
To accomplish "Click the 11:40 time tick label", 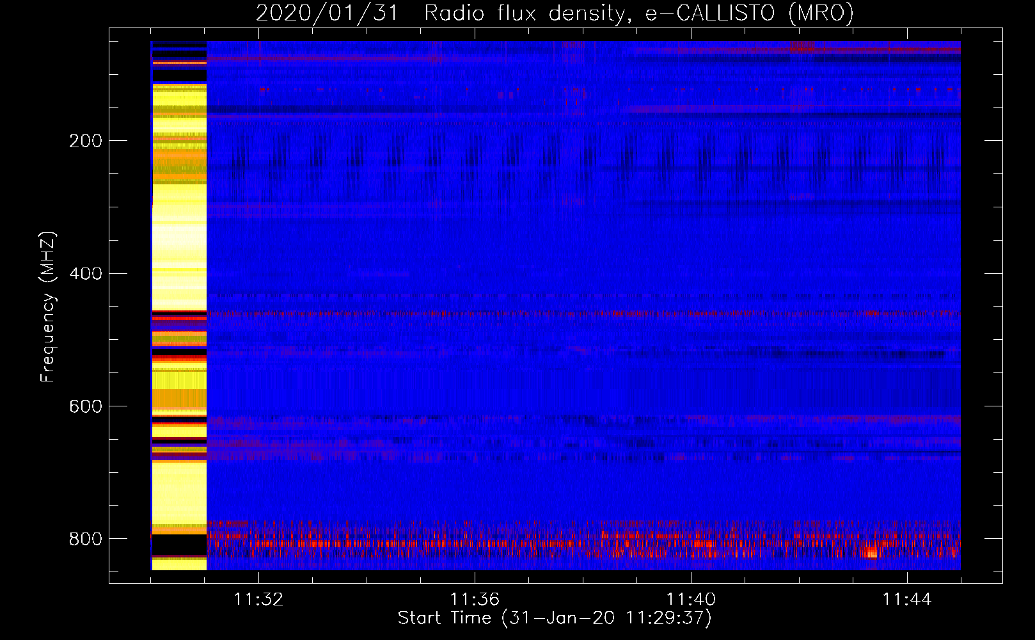I will pos(691,600).
